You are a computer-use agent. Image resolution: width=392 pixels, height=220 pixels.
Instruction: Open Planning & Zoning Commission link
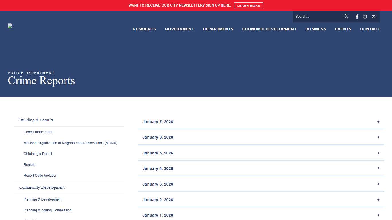coord(47,210)
